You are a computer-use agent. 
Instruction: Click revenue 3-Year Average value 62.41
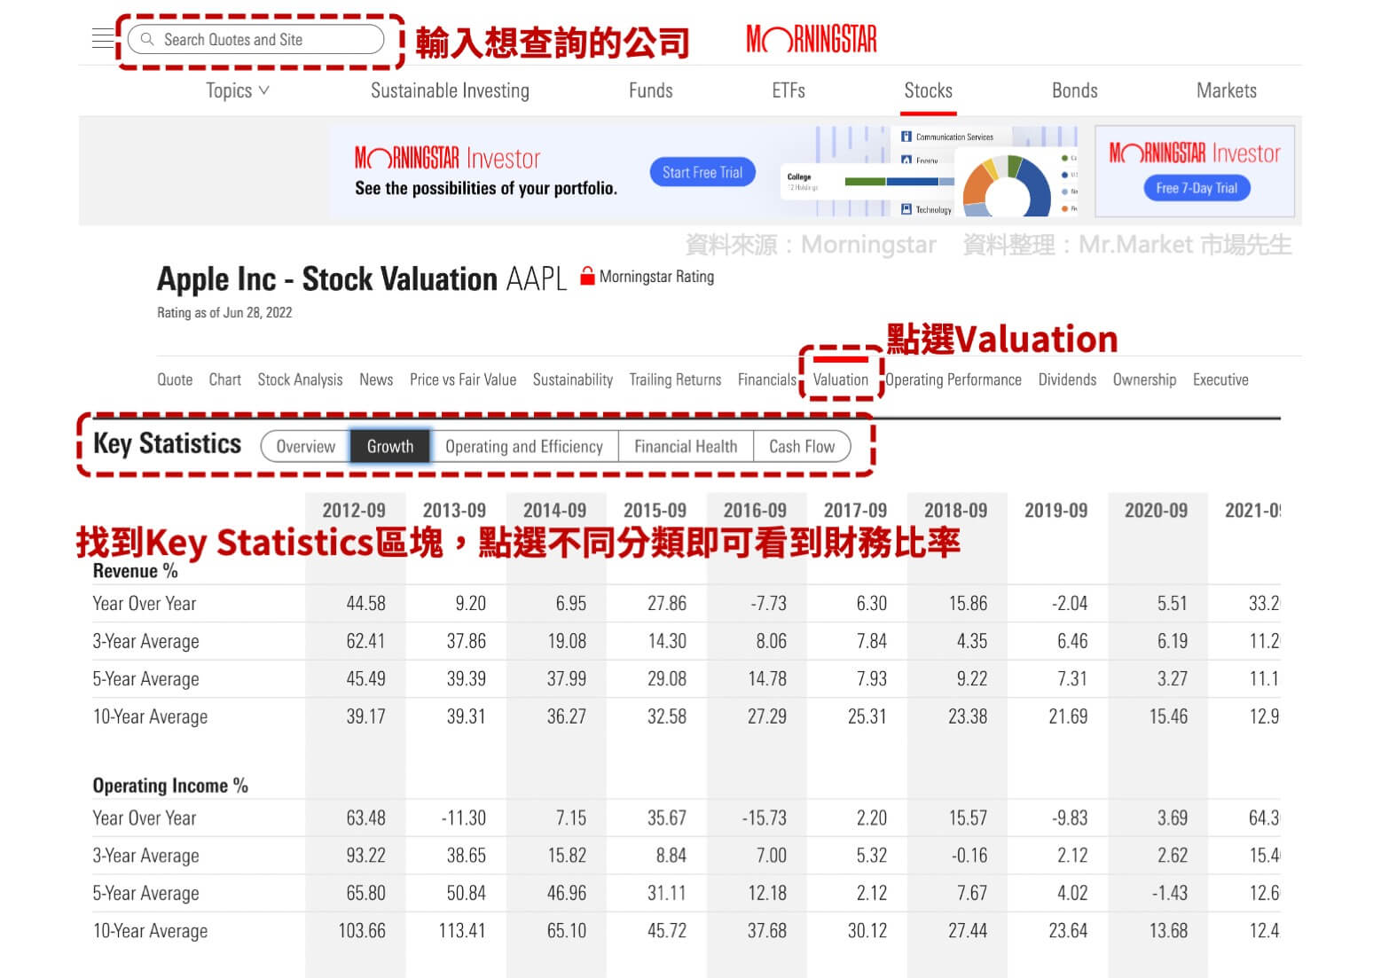(365, 641)
